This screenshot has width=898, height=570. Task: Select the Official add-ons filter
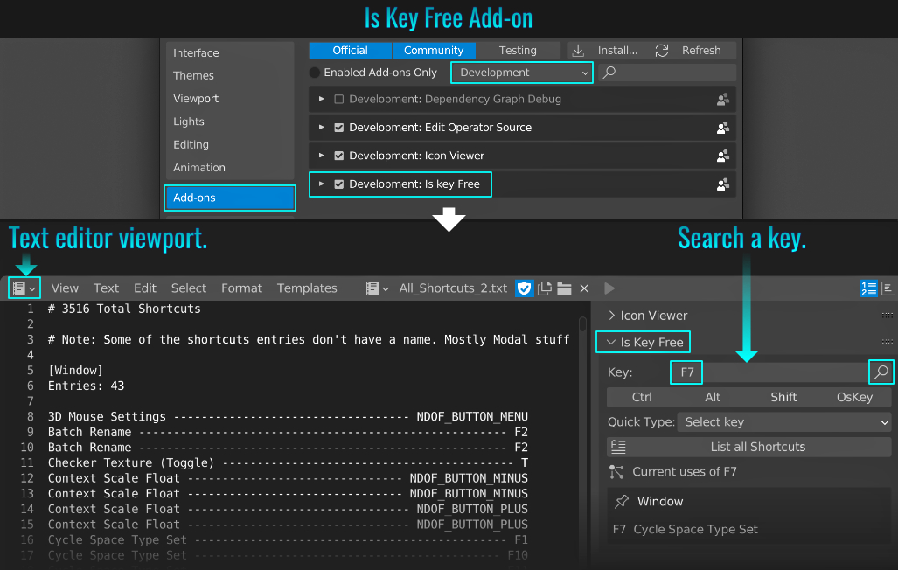coord(350,51)
